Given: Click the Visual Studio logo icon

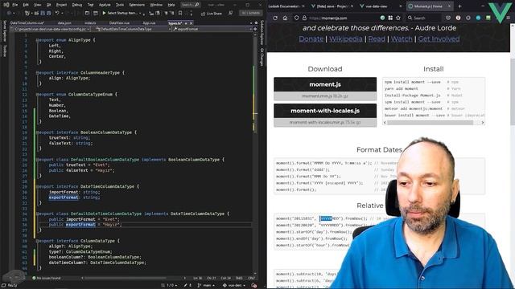Looking at the screenshot, I should 6,5.
